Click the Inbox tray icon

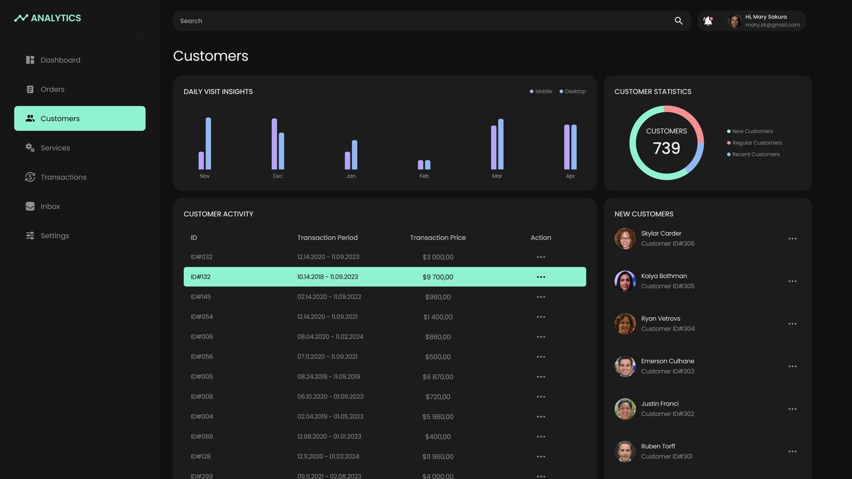[x=30, y=207]
